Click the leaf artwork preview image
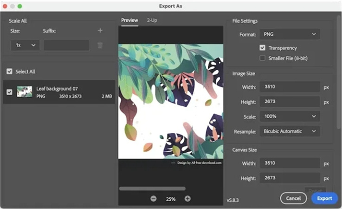 pyautogui.click(x=171, y=101)
